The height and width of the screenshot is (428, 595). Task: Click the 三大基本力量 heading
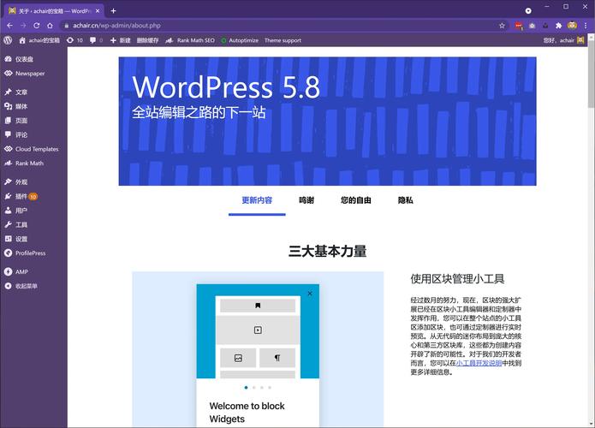[x=328, y=251]
